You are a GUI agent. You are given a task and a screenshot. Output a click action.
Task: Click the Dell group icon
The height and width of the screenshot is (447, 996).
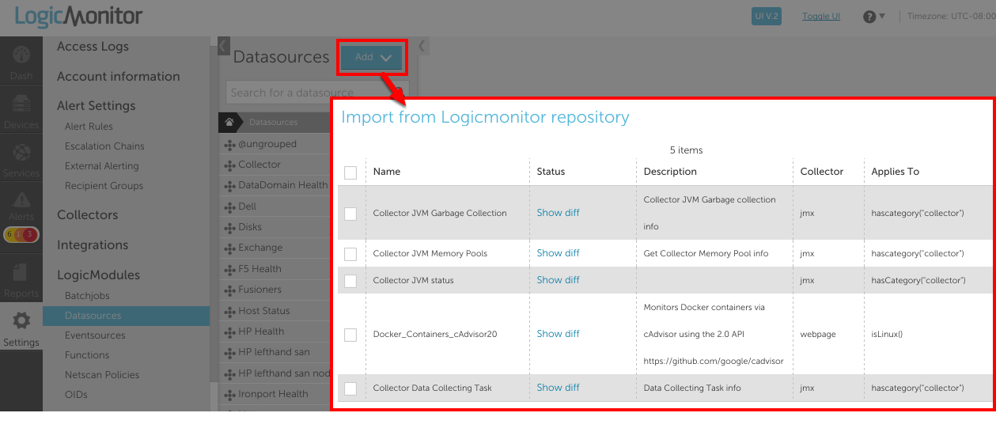point(230,206)
